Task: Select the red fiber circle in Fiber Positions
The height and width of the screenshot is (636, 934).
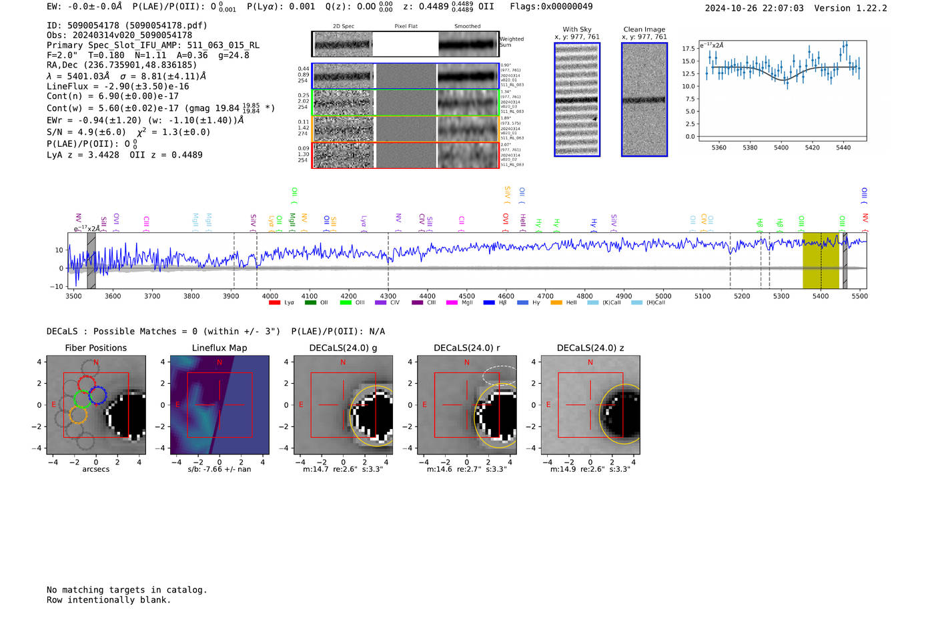Action: pyautogui.click(x=86, y=384)
